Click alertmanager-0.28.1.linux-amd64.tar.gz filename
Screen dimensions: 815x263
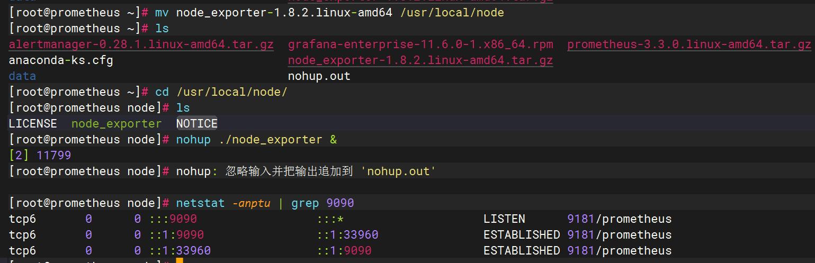(x=141, y=44)
